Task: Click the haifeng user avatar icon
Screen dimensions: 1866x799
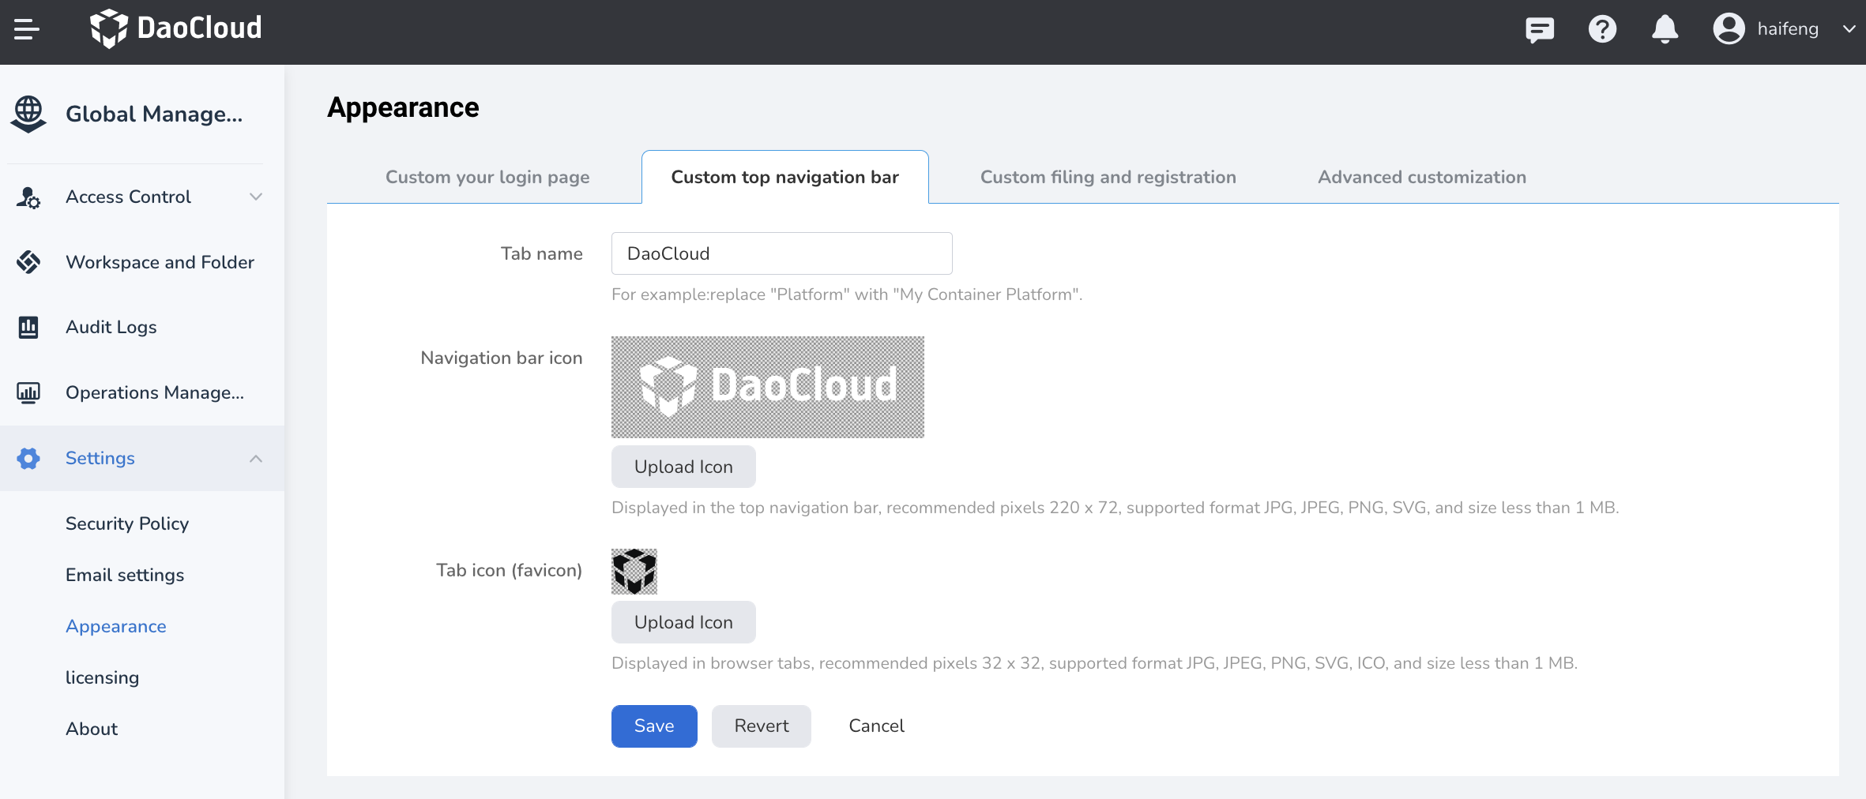Action: point(1729,28)
